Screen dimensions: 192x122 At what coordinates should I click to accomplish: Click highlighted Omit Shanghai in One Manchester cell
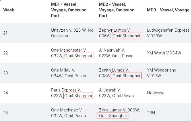pyautogui.click(x=78, y=56)
